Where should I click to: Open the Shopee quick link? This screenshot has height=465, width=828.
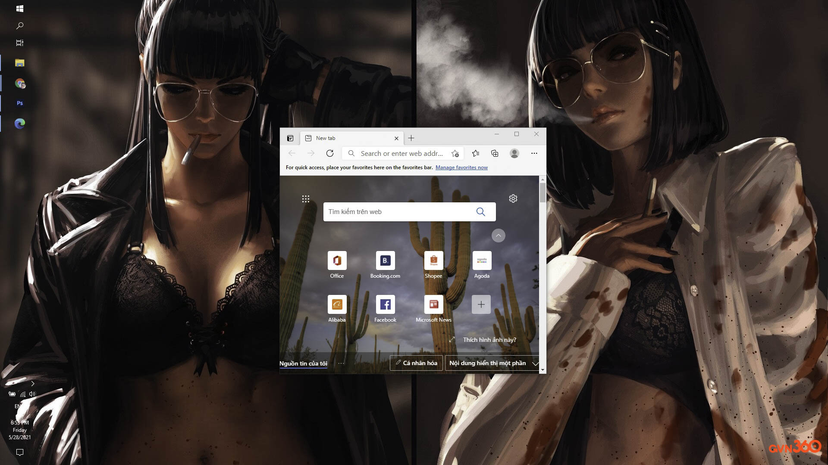coord(433,265)
